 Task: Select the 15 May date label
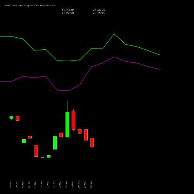coord(60,184)
